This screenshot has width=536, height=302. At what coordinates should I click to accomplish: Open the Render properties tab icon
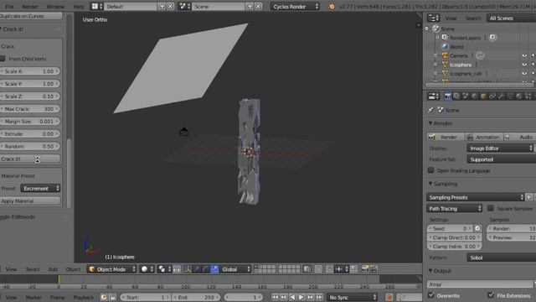[447, 96]
